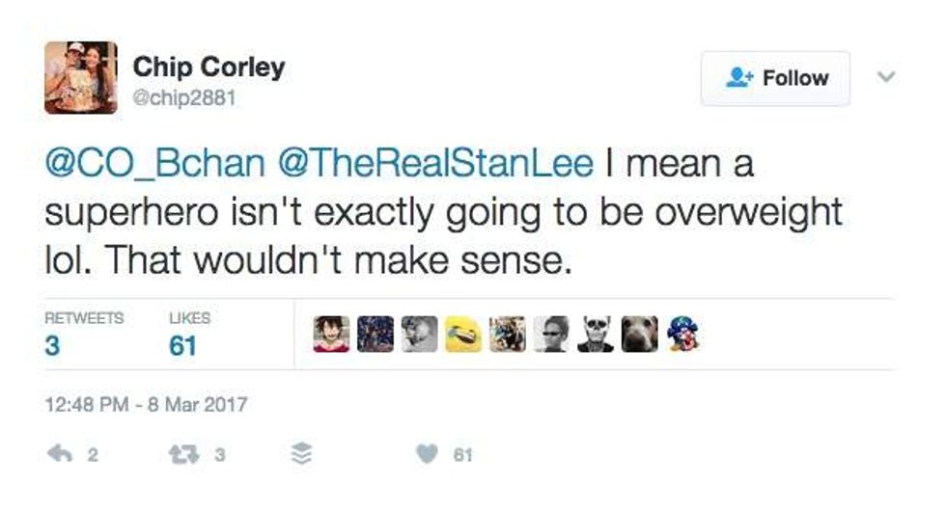Viewport: 946px width, 511px height.
Task: Click the yellow laughing emoji liker avatar
Action: coord(462,335)
